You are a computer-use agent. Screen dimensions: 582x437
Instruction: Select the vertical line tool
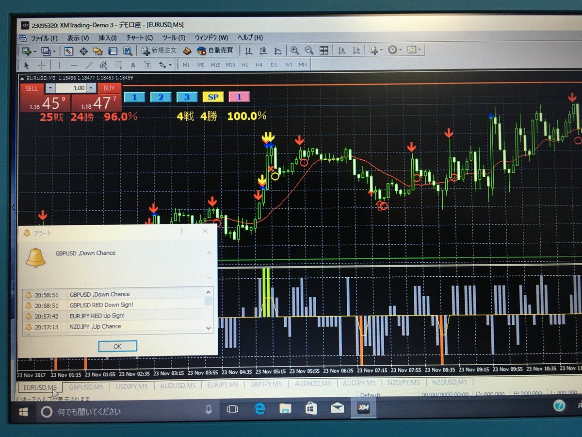tap(59, 65)
